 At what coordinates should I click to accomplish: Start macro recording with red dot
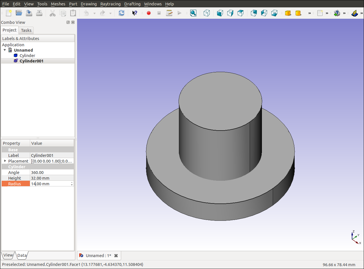tap(148, 13)
